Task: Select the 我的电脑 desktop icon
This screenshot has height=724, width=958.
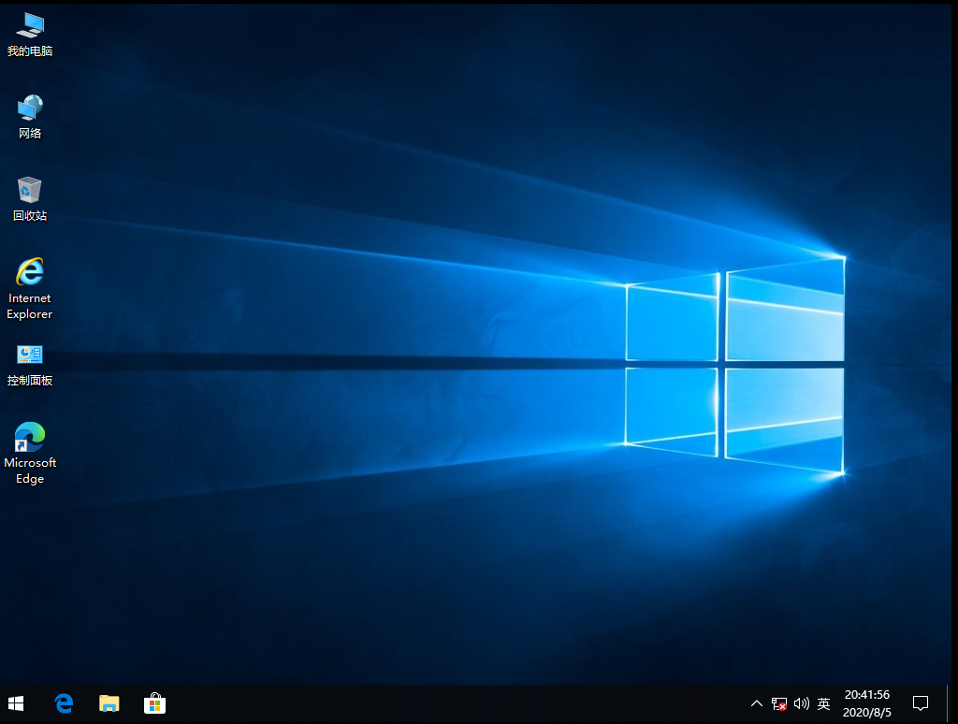Action: (x=29, y=36)
